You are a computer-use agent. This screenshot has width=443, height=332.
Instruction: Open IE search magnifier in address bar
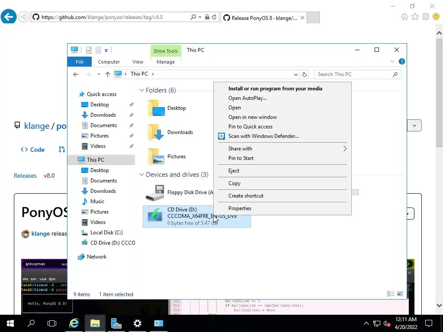[x=193, y=17]
